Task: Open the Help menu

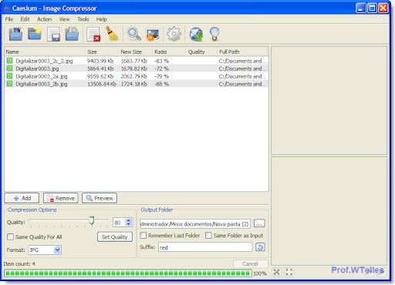Action: [x=101, y=19]
